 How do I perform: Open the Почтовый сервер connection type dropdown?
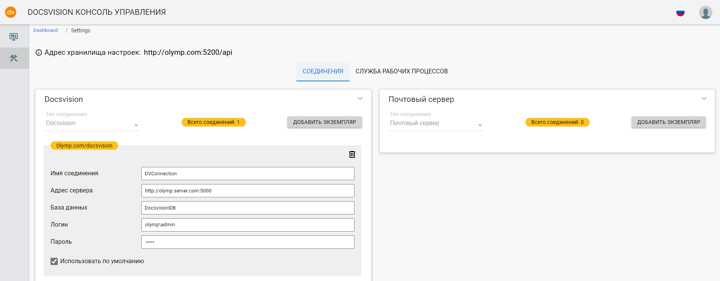click(x=436, y=123)
